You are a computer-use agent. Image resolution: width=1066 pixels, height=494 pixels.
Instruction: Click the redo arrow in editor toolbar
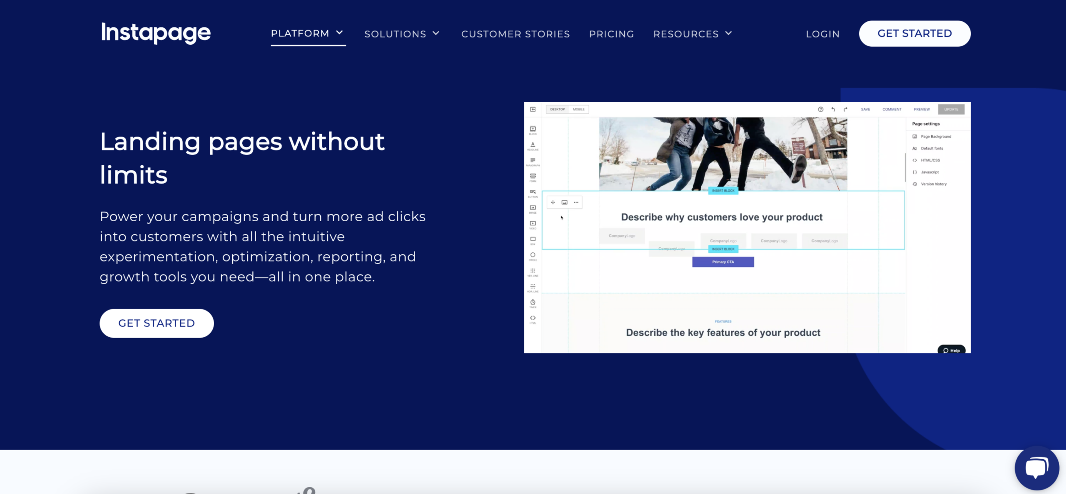click(845, 109)
